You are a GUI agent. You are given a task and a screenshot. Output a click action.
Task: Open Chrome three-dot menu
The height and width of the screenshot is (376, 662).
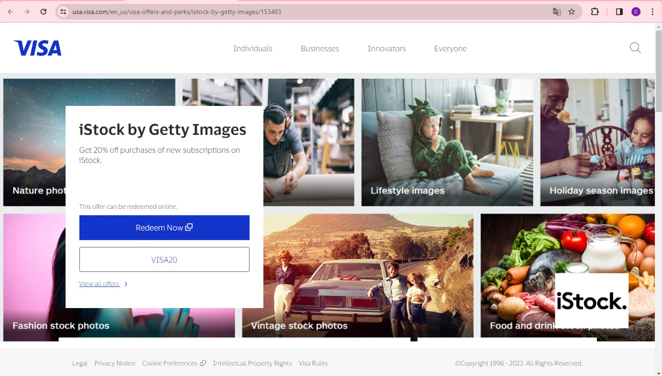[x=652, y=12]
